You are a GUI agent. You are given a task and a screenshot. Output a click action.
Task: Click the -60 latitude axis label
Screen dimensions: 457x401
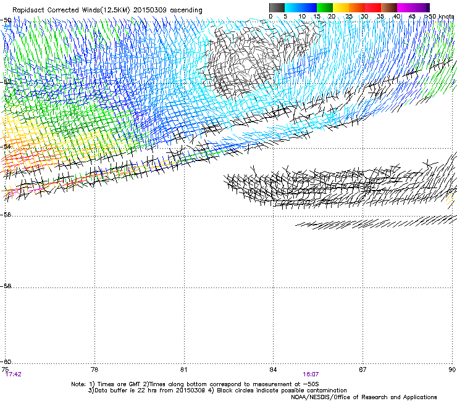click(x=6, y=362)
